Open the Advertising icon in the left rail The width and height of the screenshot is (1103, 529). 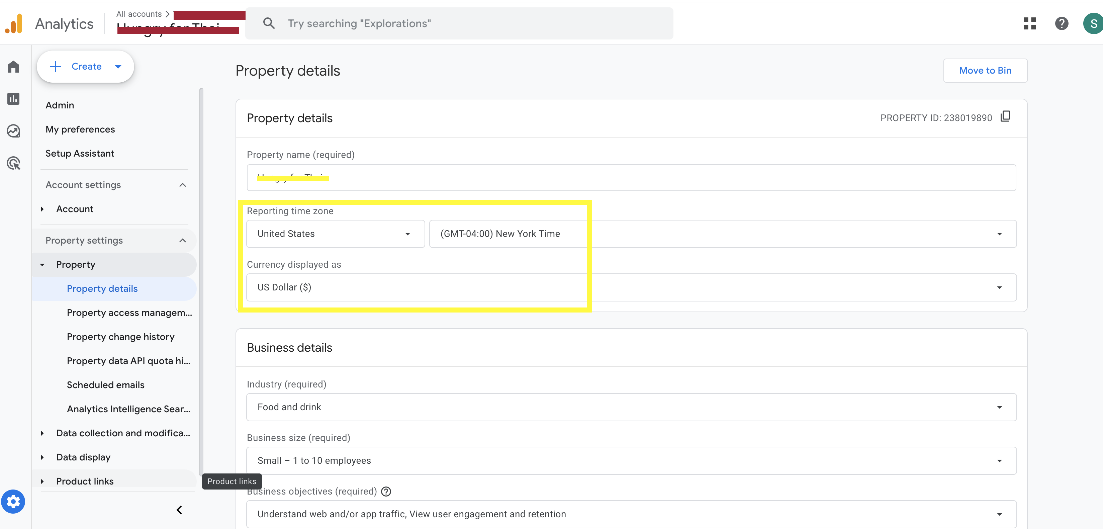(13, 163)
